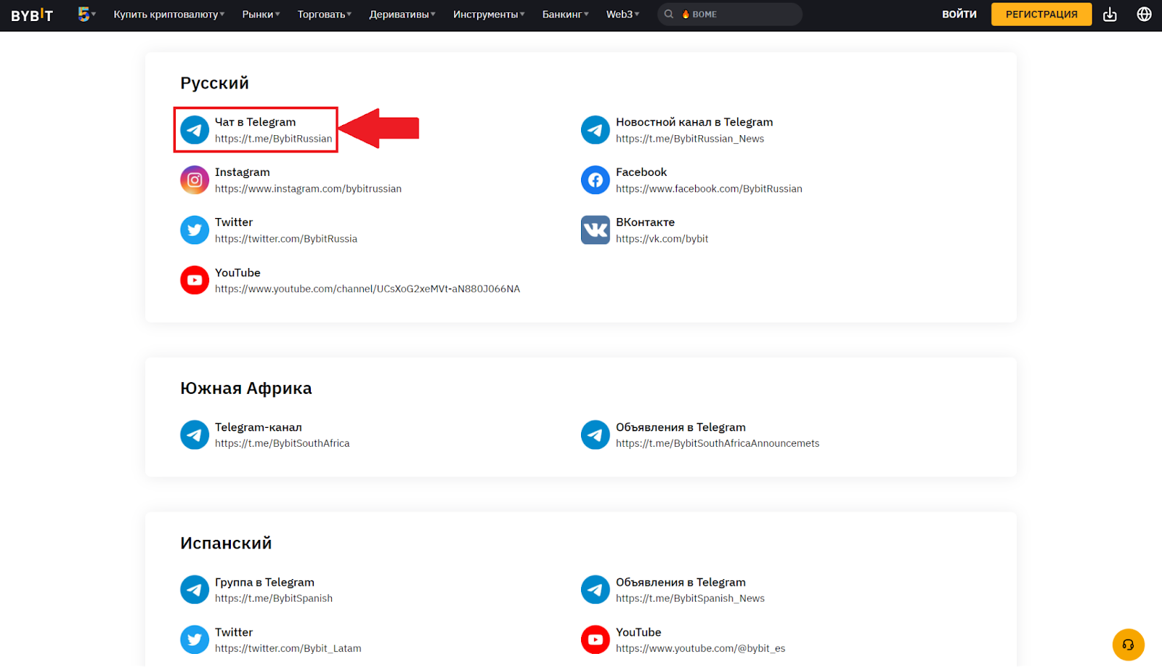
Task: Click the Spanish section Twitter icon
Action: coord(195,640)
